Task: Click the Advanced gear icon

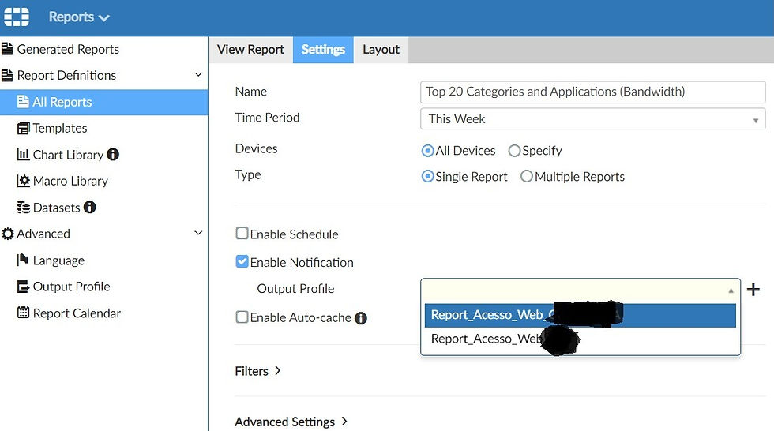Action: click(7, 233)
